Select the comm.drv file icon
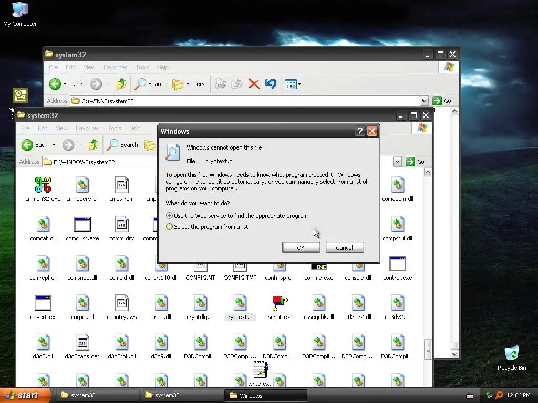 point(122,225)
